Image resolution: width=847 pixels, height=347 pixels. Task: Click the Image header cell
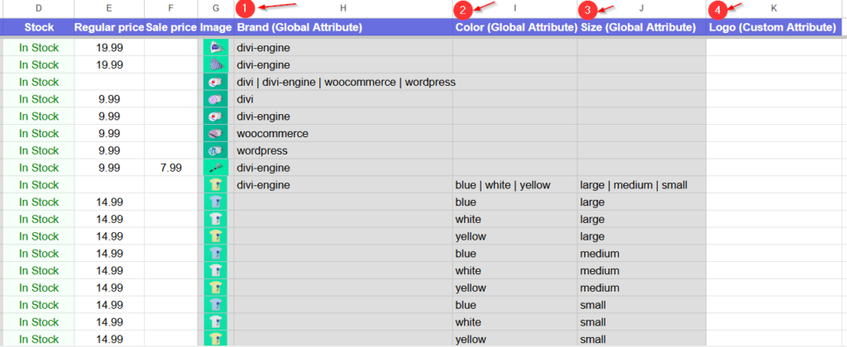216,27
